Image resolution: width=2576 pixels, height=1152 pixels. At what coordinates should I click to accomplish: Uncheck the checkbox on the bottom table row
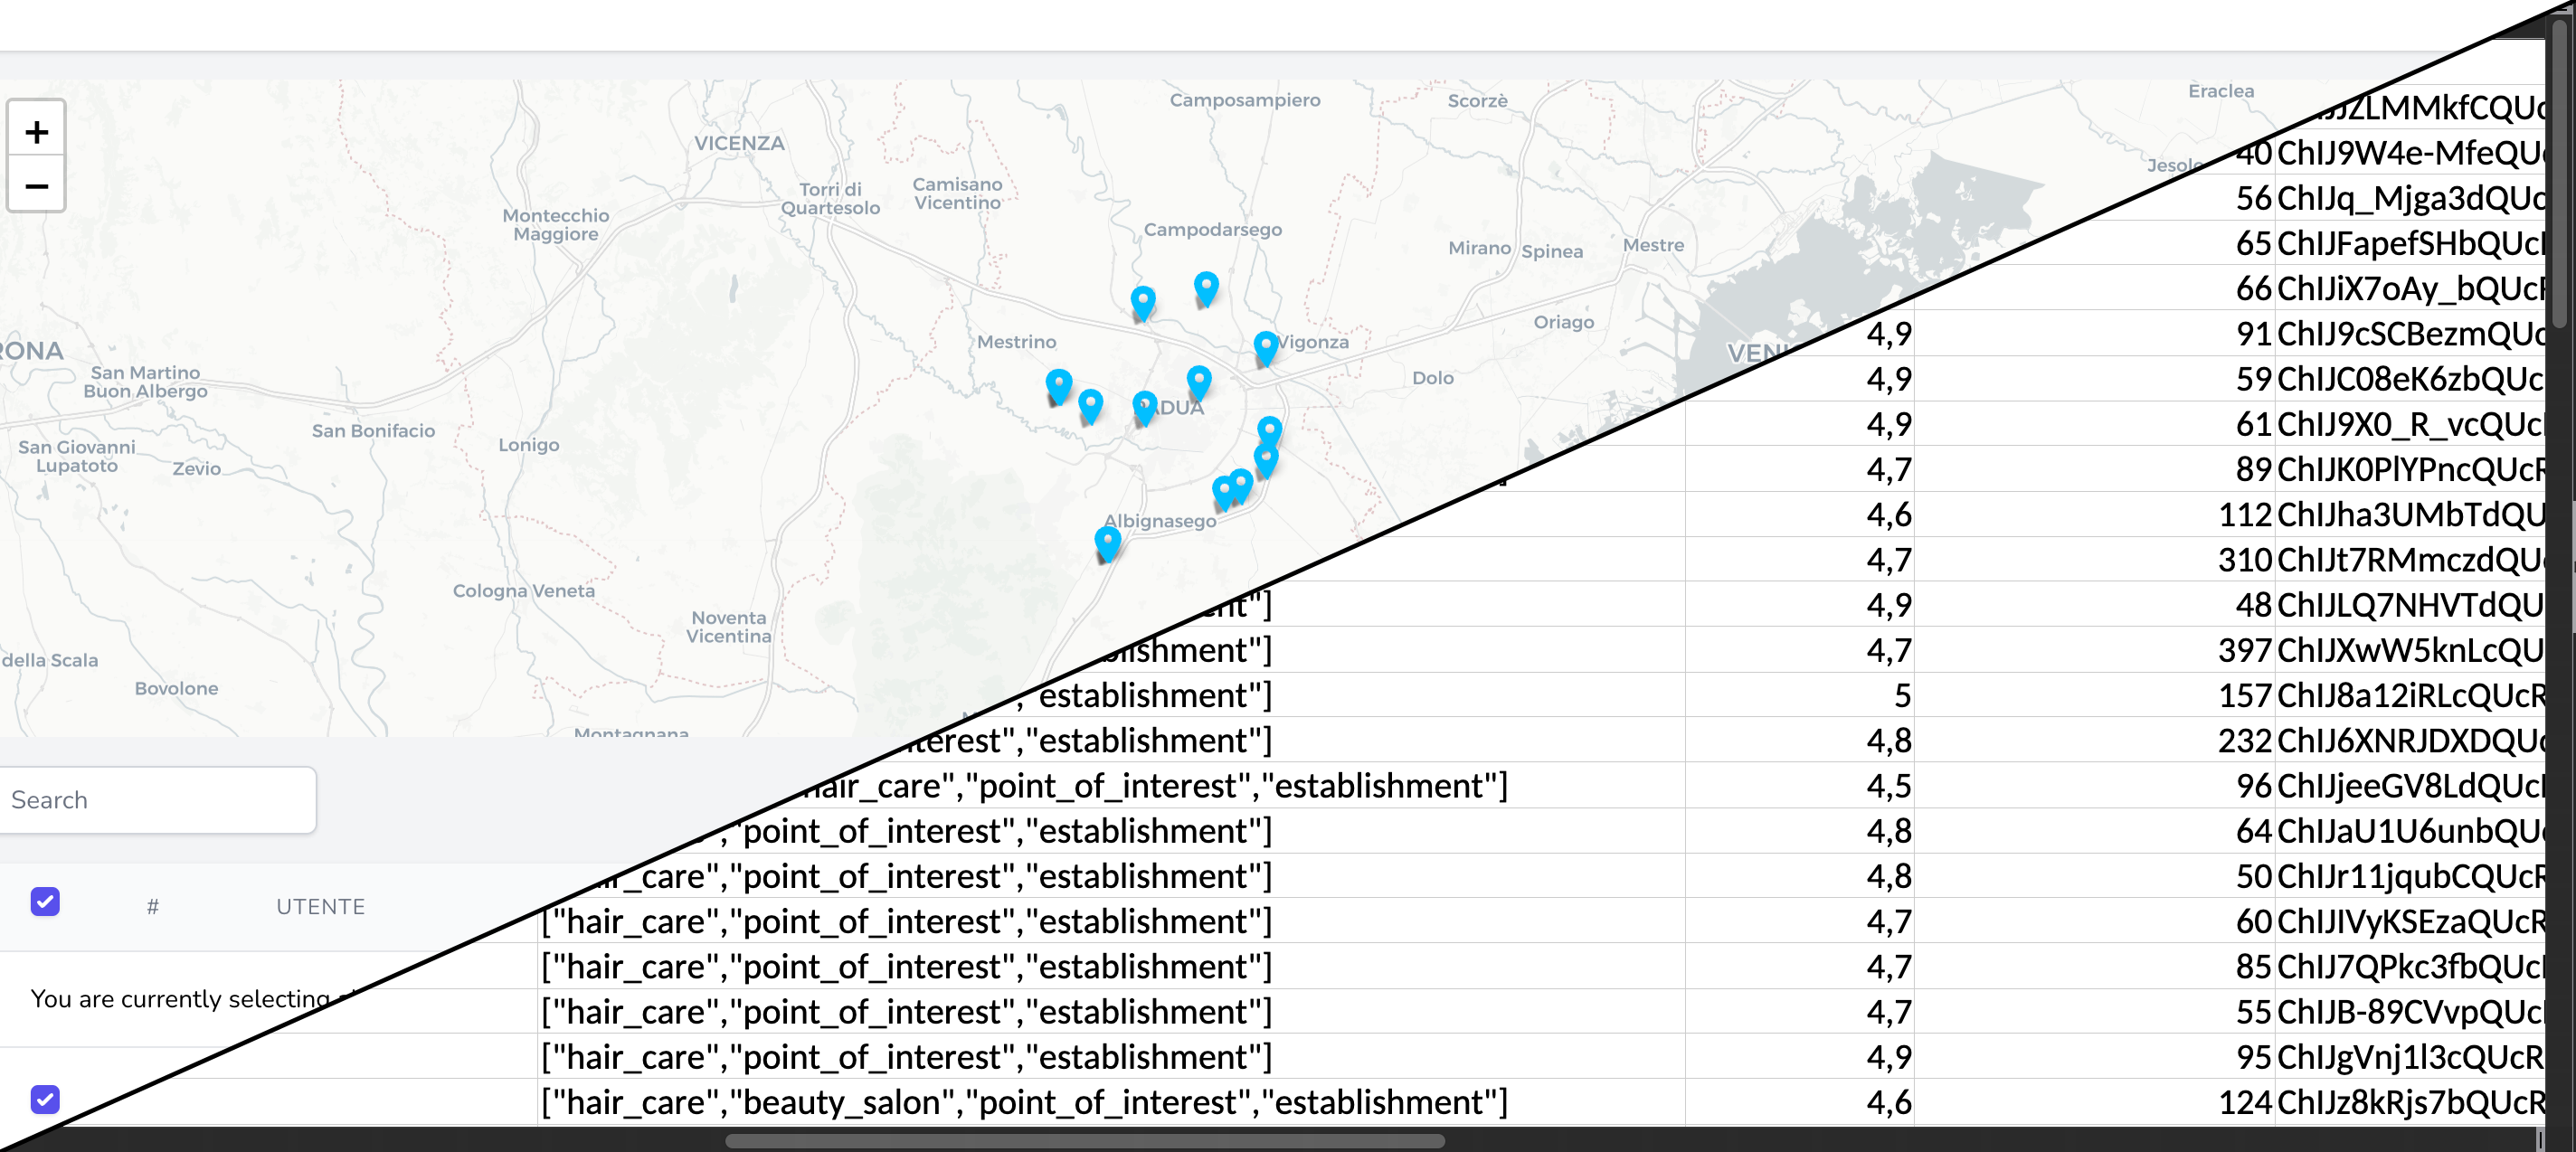point(45,1100)
